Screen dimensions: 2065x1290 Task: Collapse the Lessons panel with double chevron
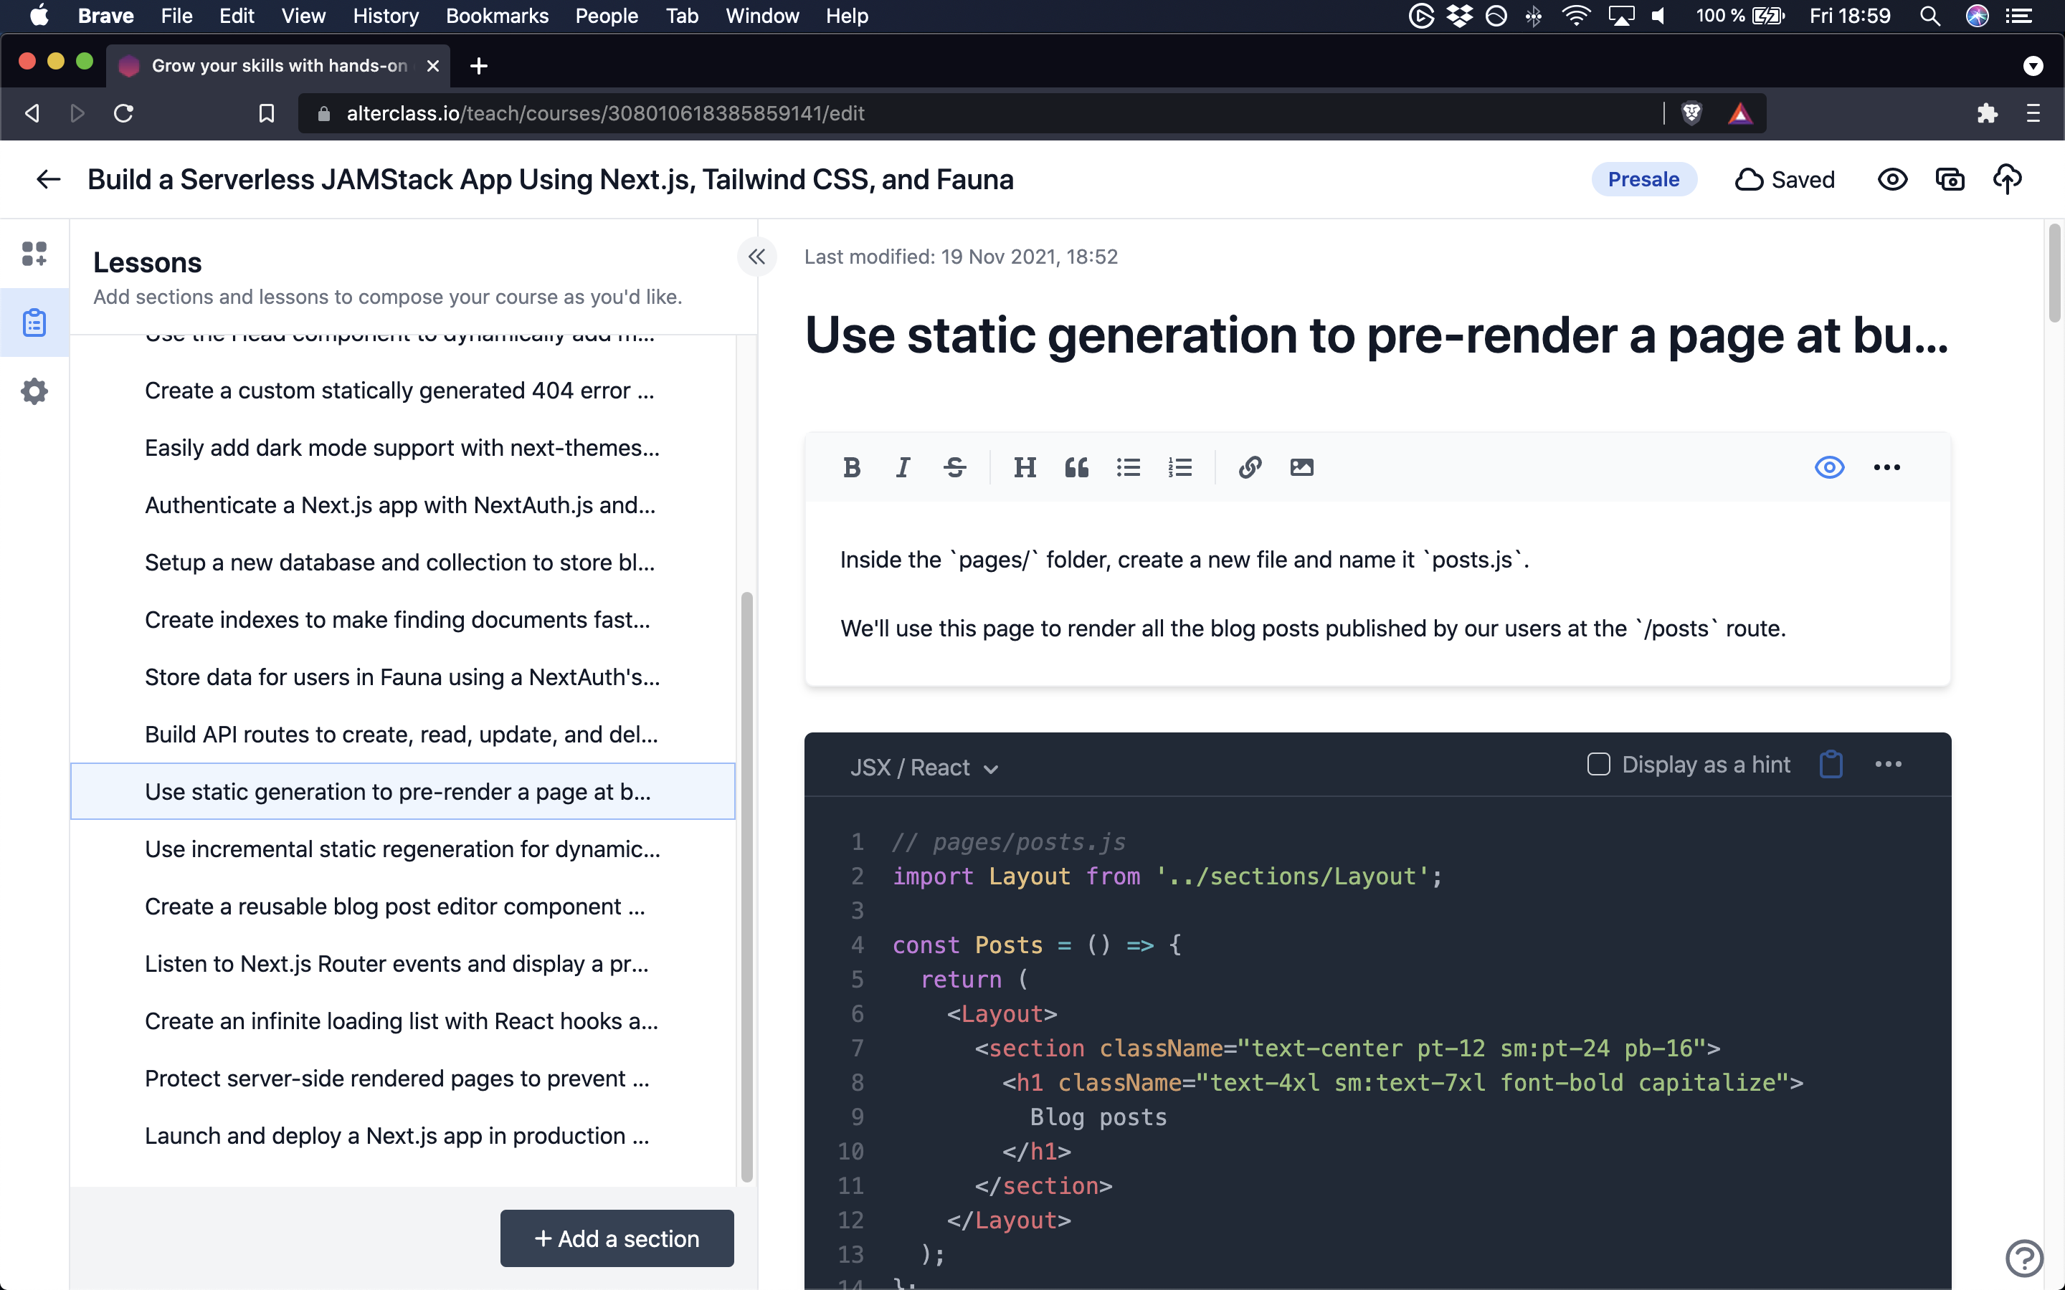pos(757,257)
